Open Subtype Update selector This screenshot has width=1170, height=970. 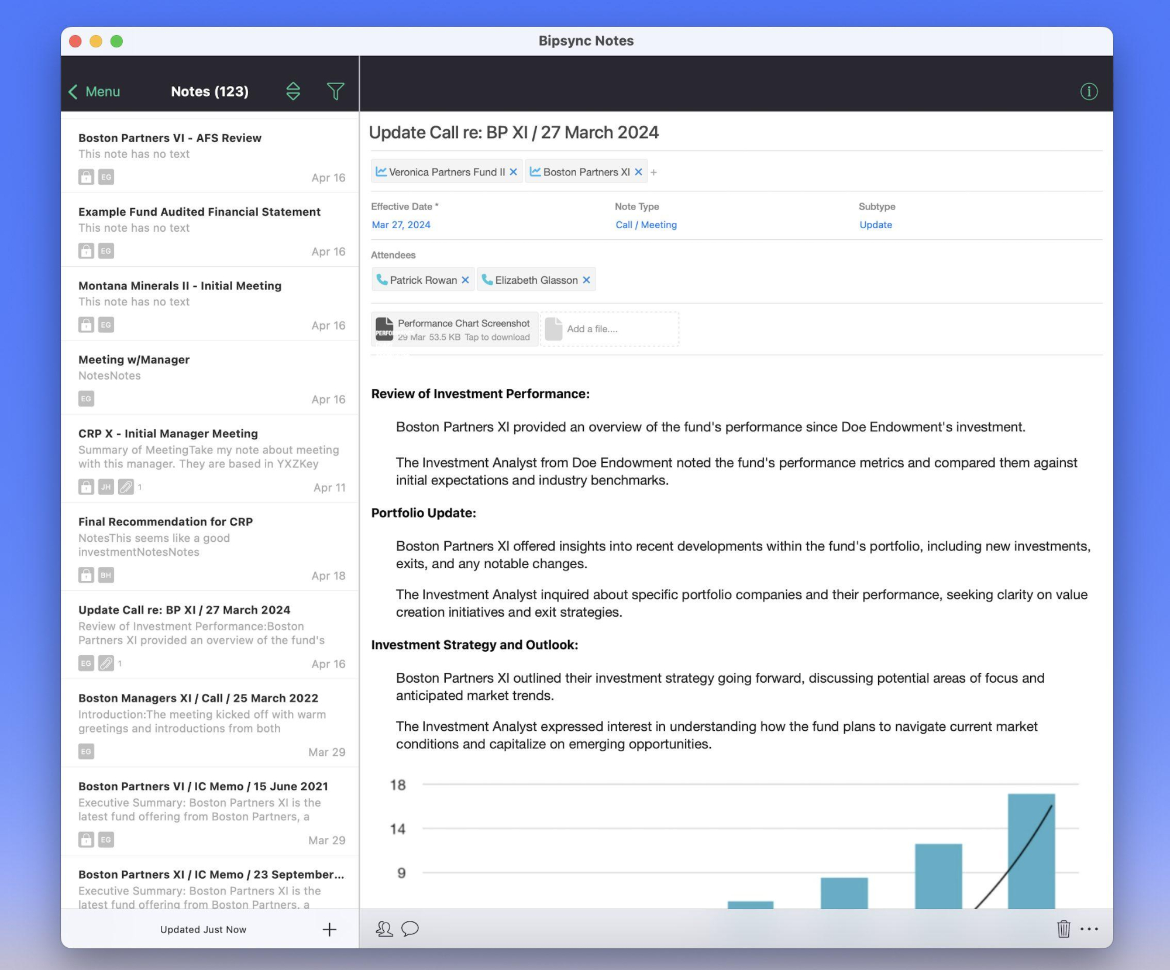(x=876, y=225)
